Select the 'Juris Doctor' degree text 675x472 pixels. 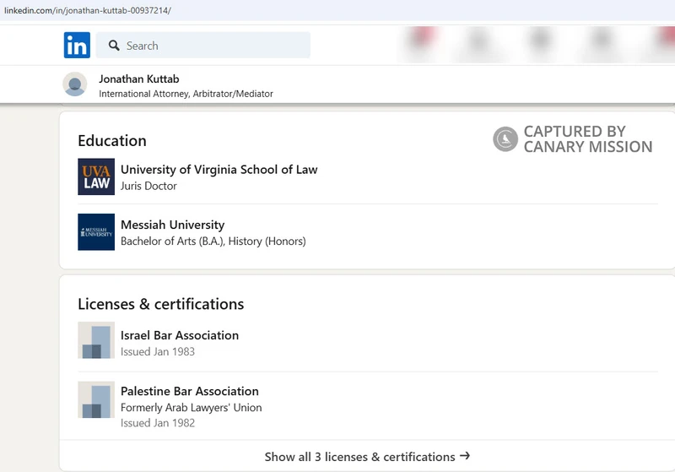point(148,186)
